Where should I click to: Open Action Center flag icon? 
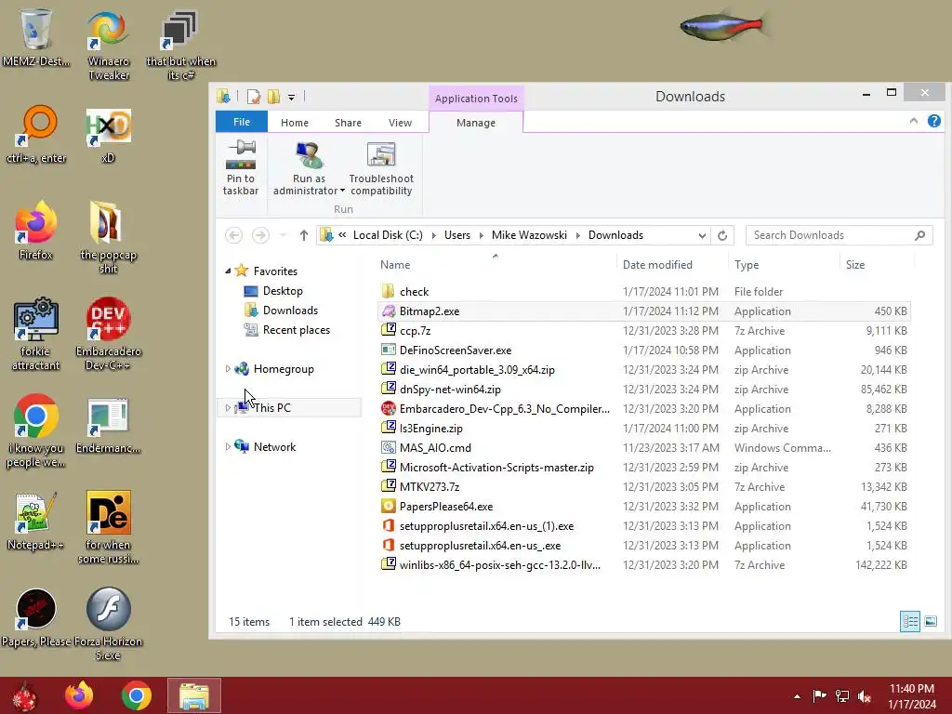tap(819, 695)
